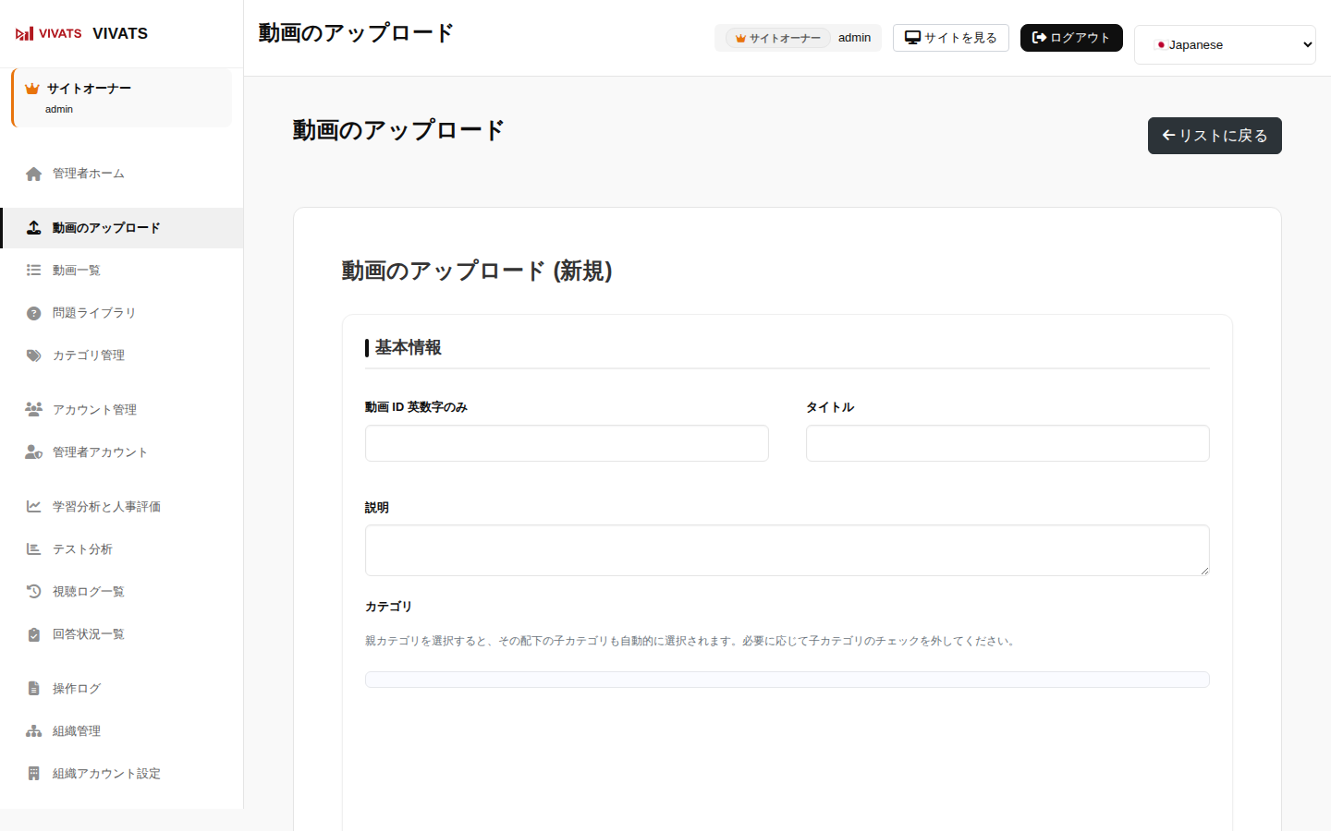Click the org chart icon beside 組織管理
1331x831 pixels.
(34, 731)
